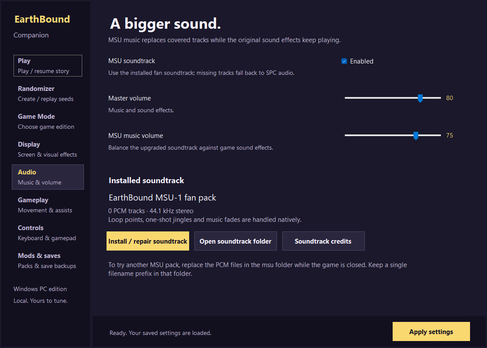The height and width of the screenshot is (348, 487).
Task: Click the MSU music volume slider handle
Action: [x=416, y=136]
